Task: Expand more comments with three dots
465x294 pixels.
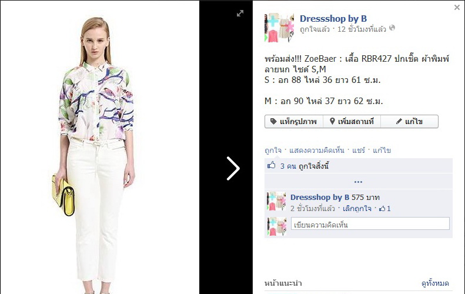Action: (x=358, y=182)
